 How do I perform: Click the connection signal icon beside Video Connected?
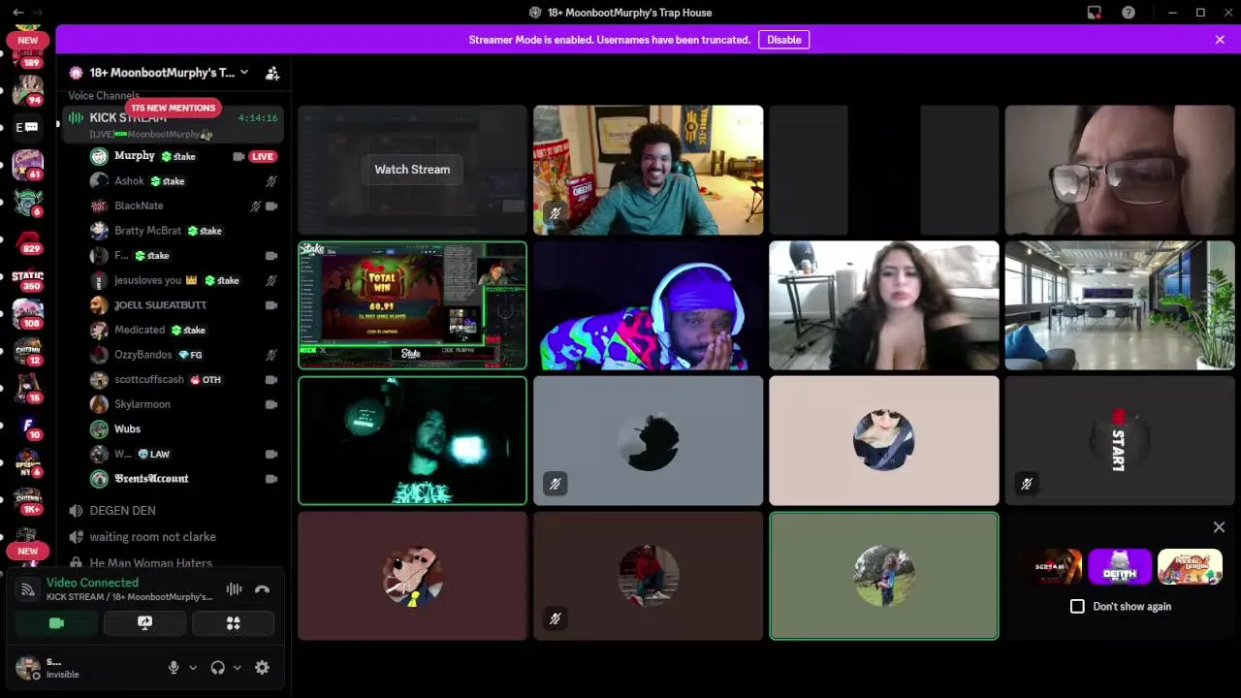point(28,589)
